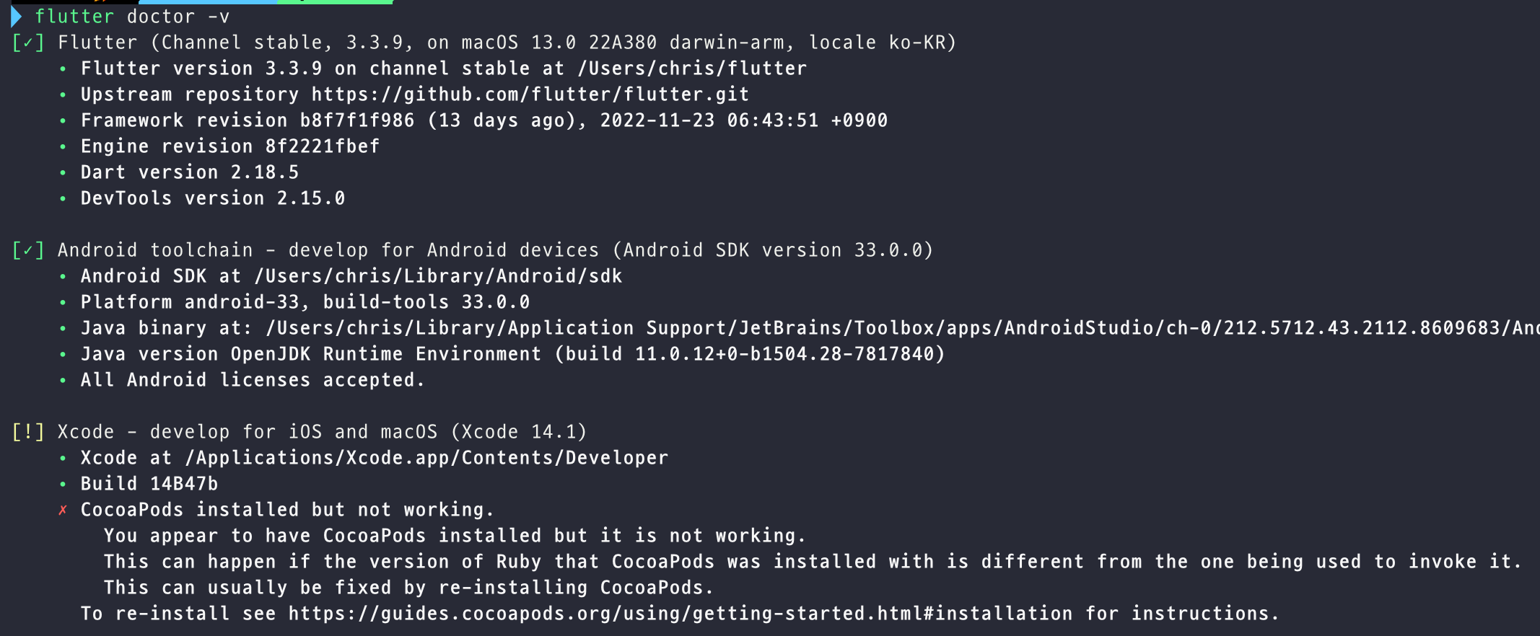Click the All Android licenses accepted line
This screenshot has width=1540, height=636.
point(253,380)
